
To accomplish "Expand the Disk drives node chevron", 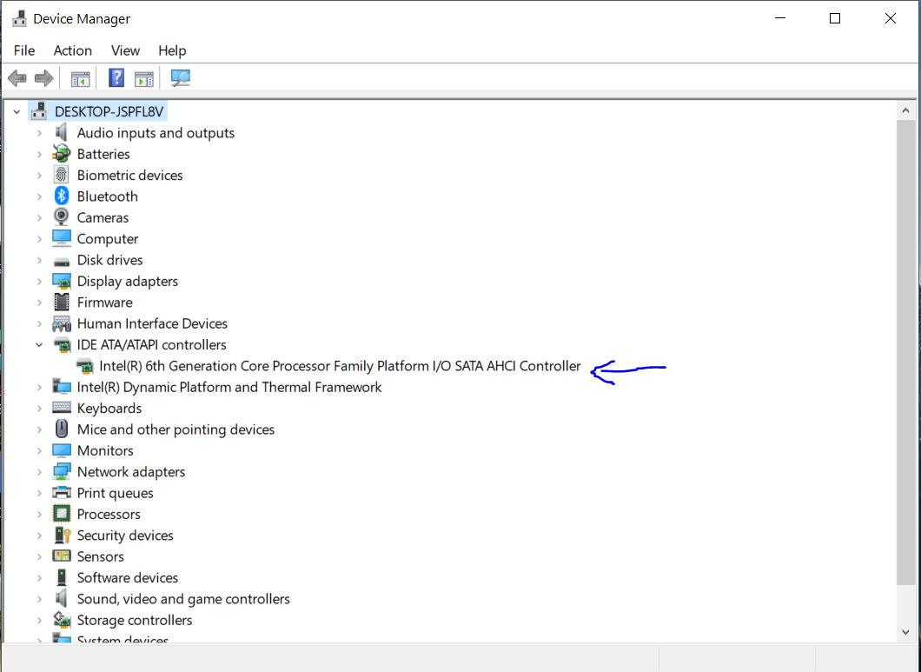I will click(x=39, y=261).
